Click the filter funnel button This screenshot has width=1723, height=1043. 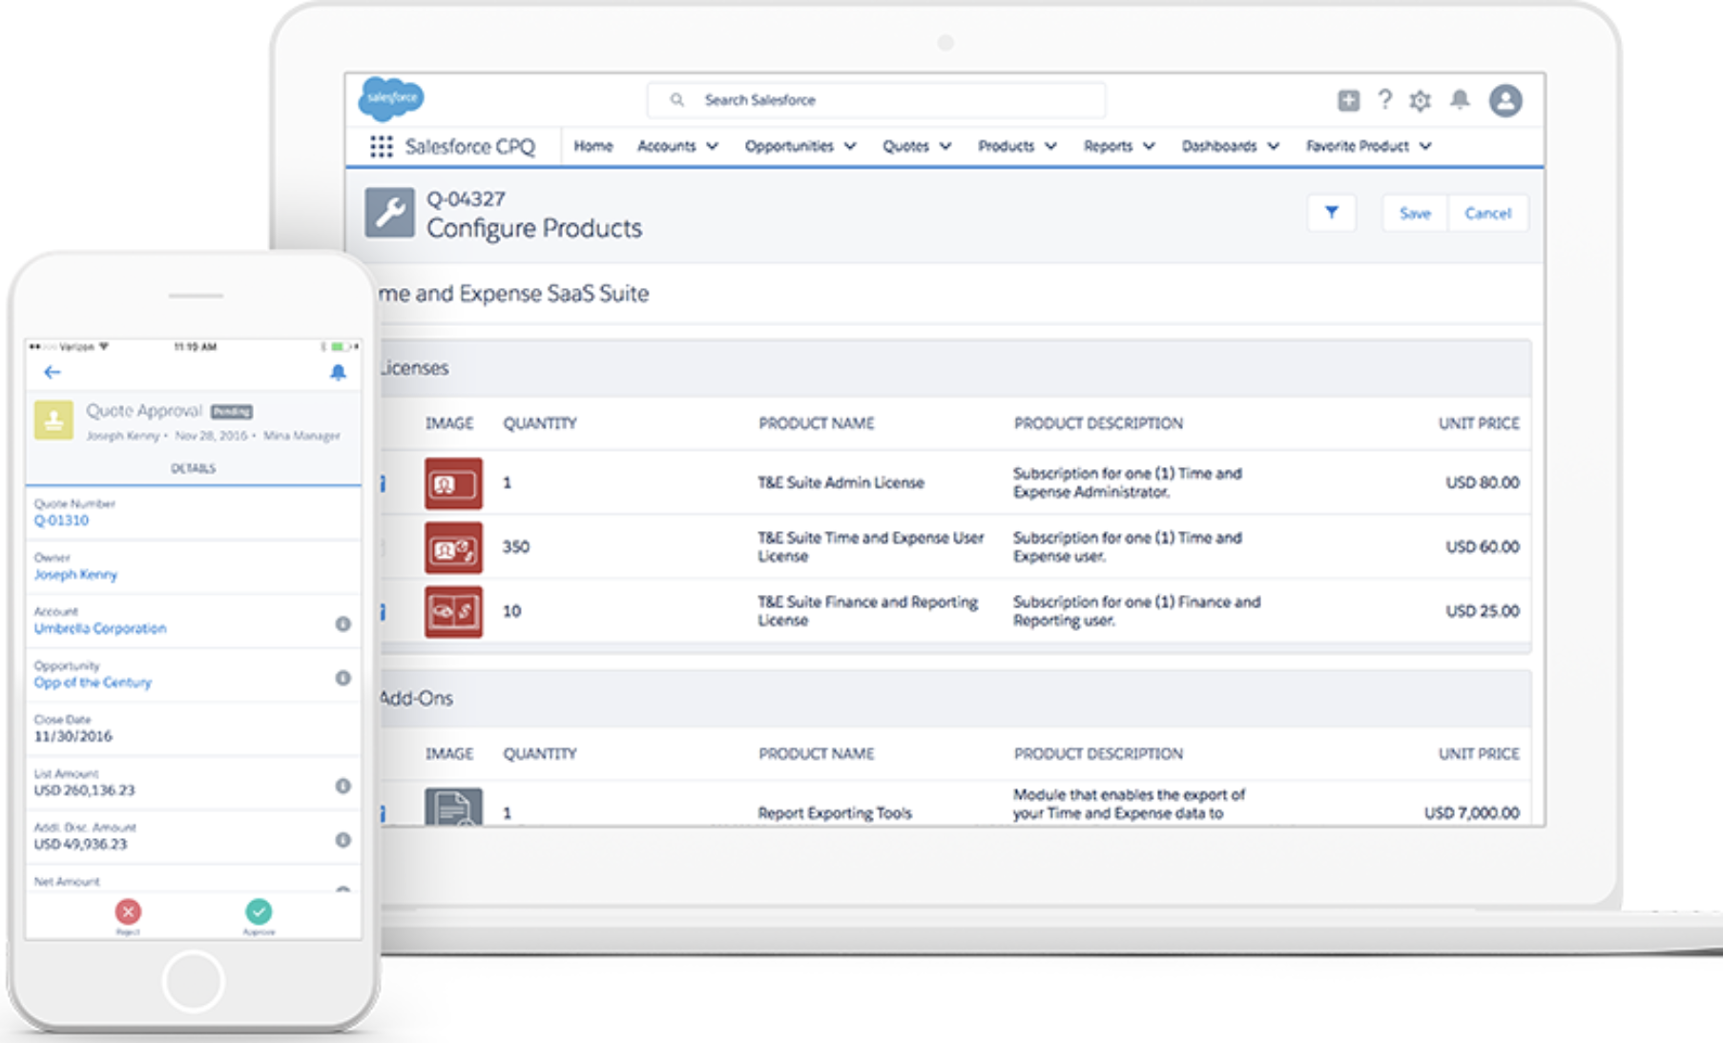pos(1332,213)
